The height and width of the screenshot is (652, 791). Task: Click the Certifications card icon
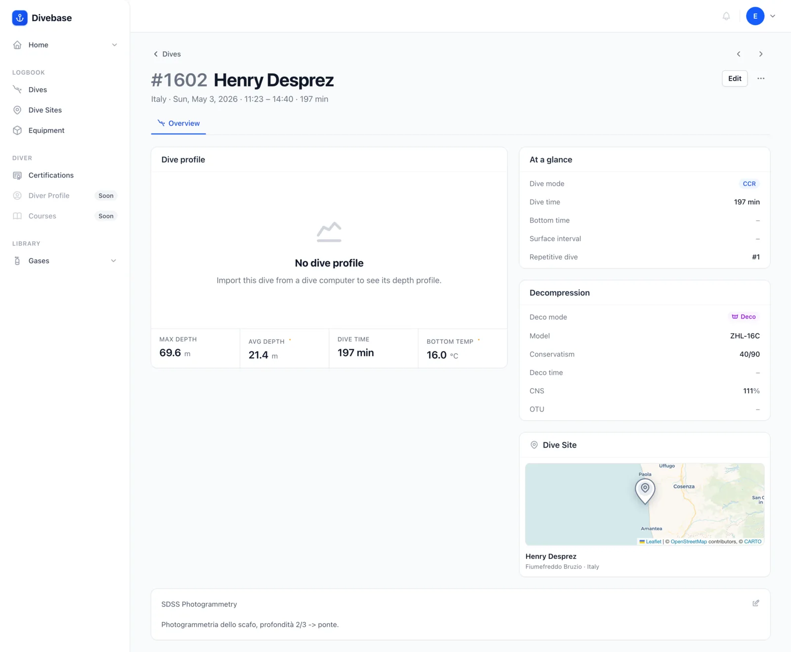tap(17, 175)
